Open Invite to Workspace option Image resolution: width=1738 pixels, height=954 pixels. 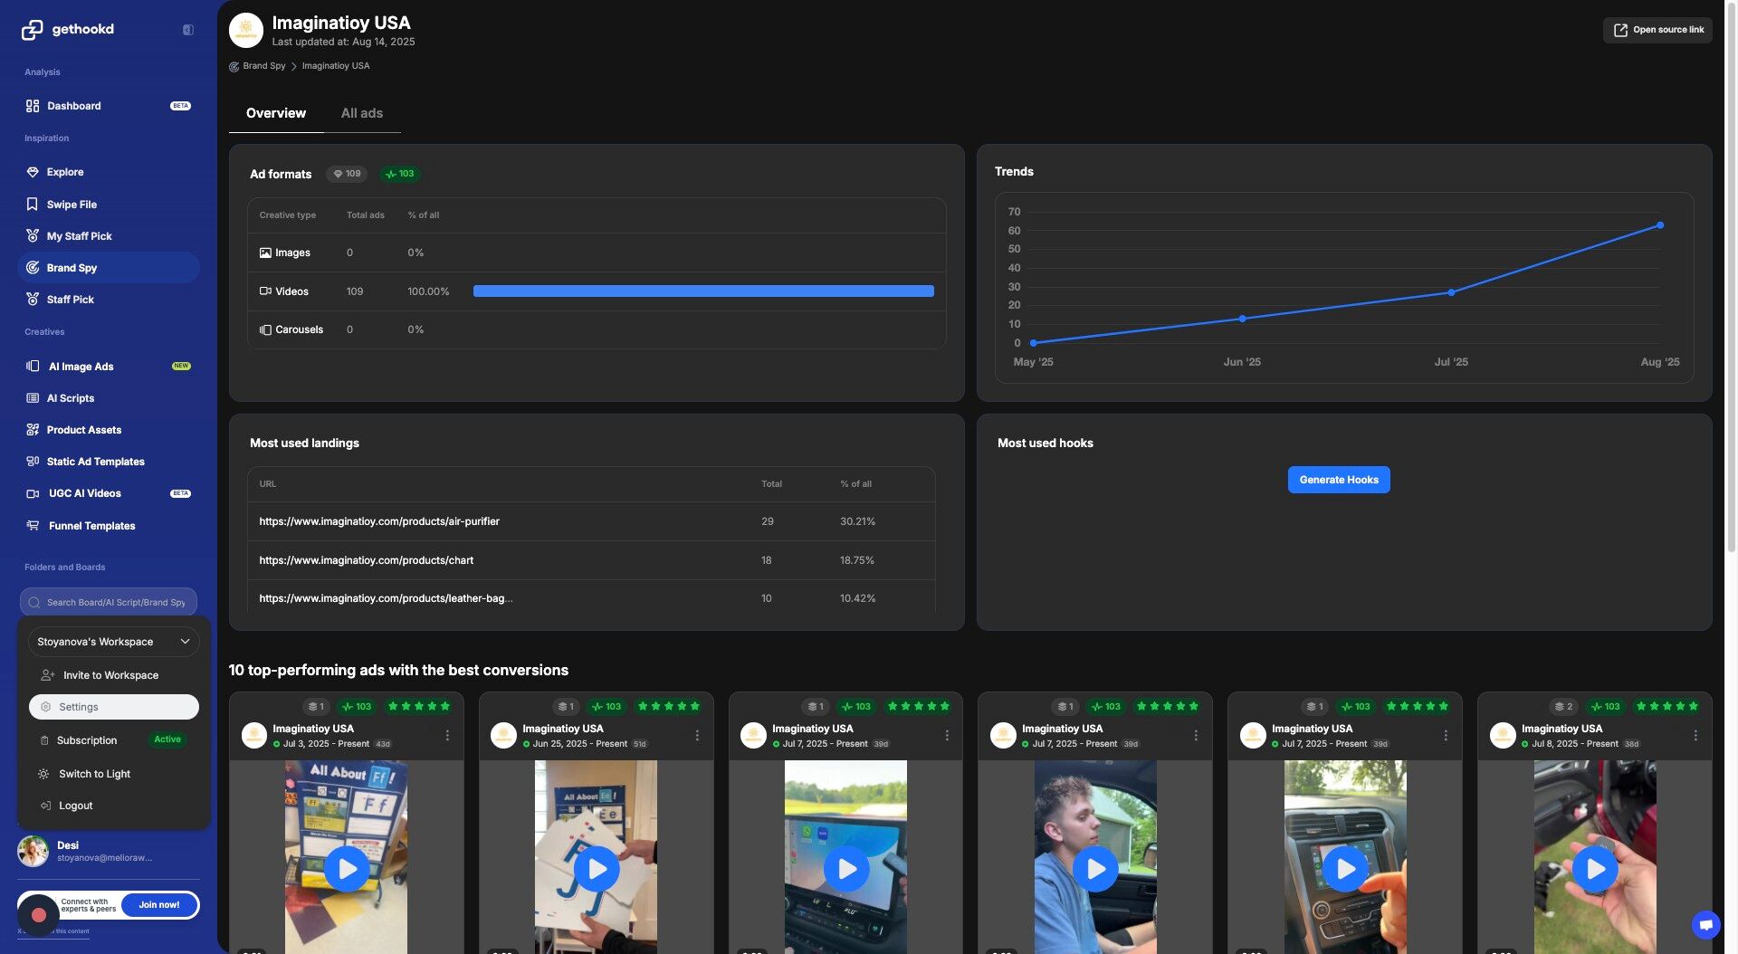[113, 675]
